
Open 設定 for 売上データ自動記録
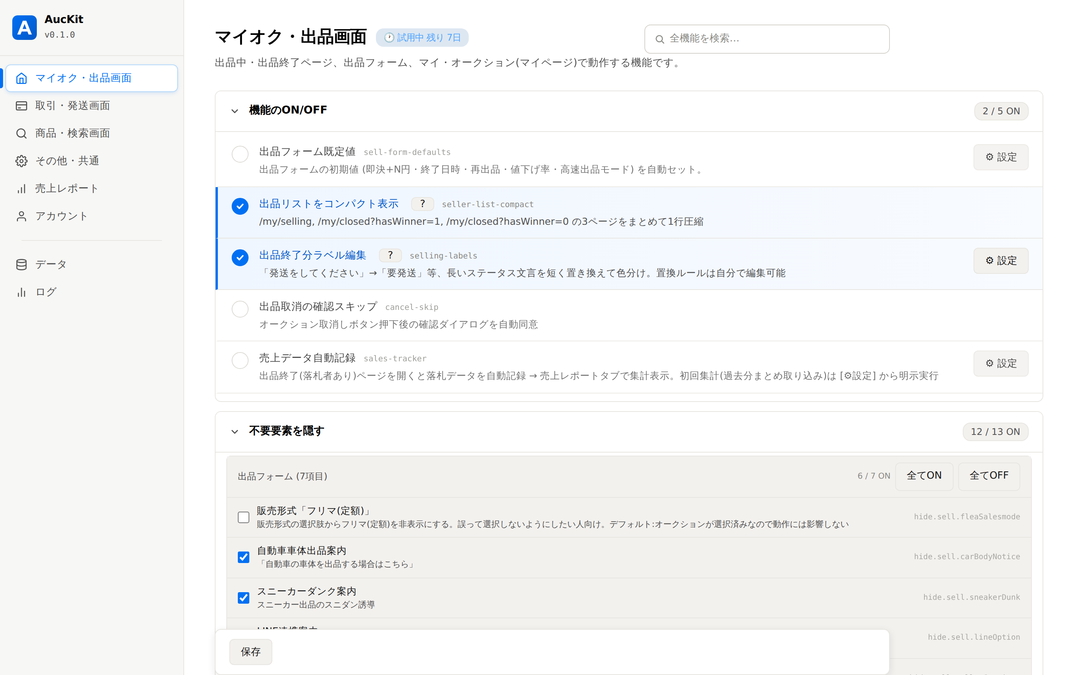click(x=1001, y=363)
